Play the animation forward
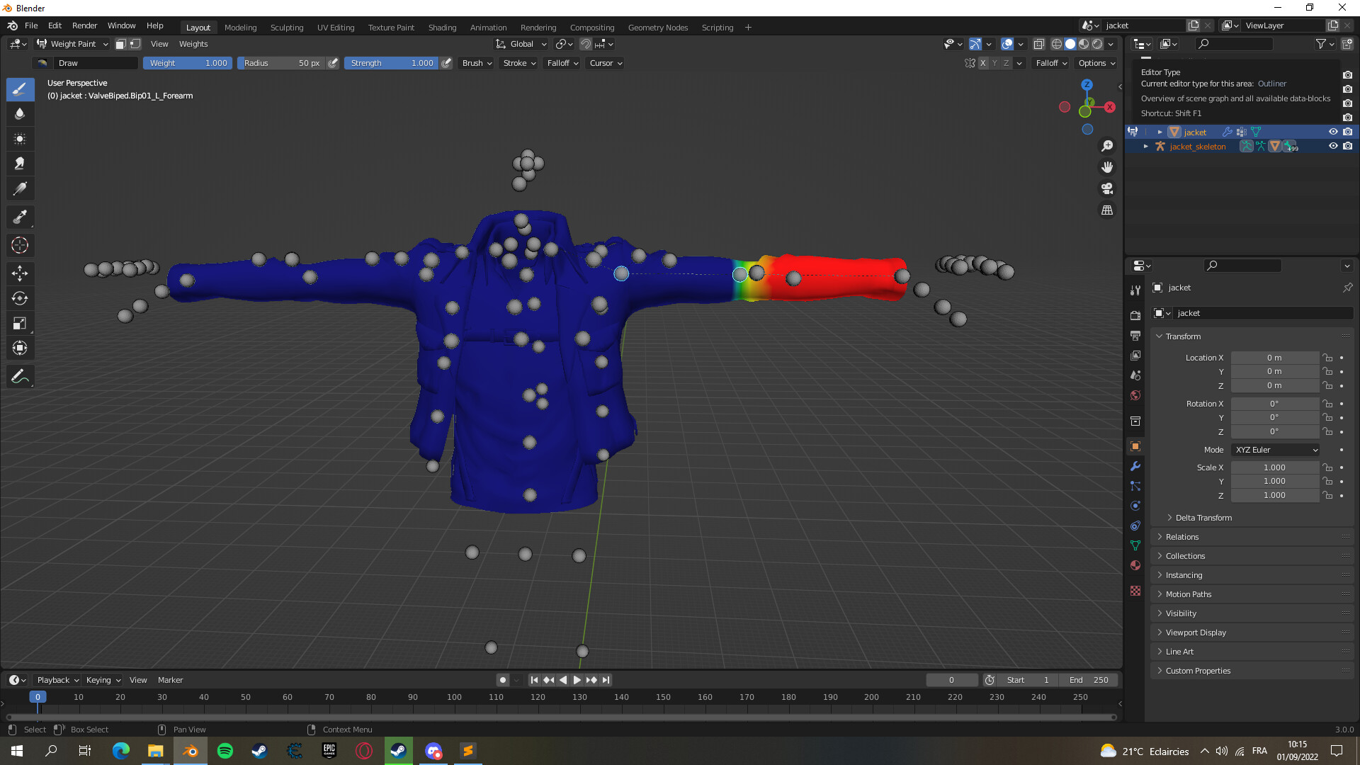Screen dimensions: 1360x765 point(577,680)
